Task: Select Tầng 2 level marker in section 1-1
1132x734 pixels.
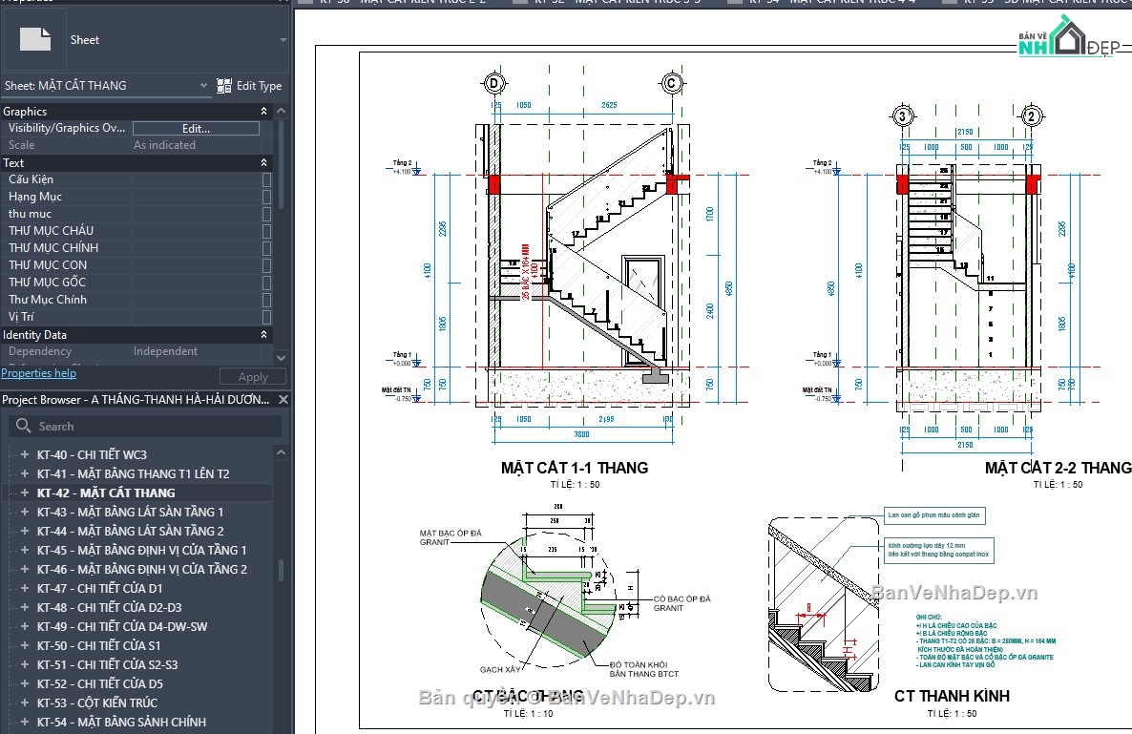Action: tap(405, 167)
